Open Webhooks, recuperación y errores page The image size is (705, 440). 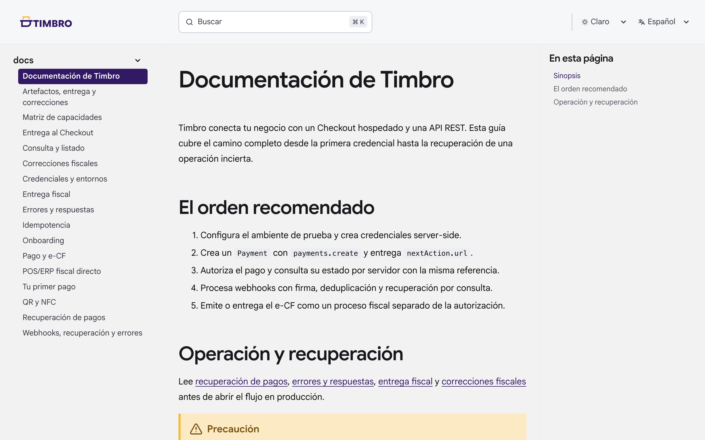click(x=82, y=333)
